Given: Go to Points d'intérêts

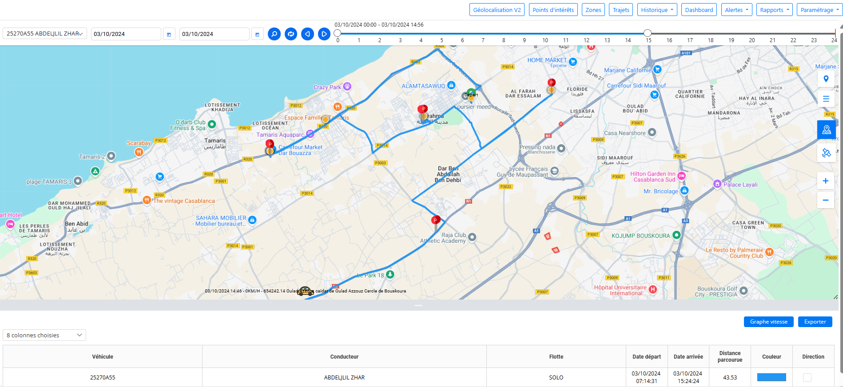Looking at the screenshot, I should click(x=553, y=10).
